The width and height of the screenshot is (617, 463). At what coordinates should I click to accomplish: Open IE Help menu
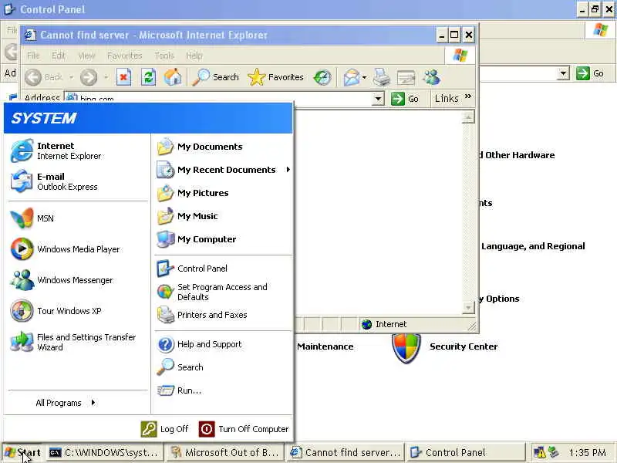tap(194, 56)
